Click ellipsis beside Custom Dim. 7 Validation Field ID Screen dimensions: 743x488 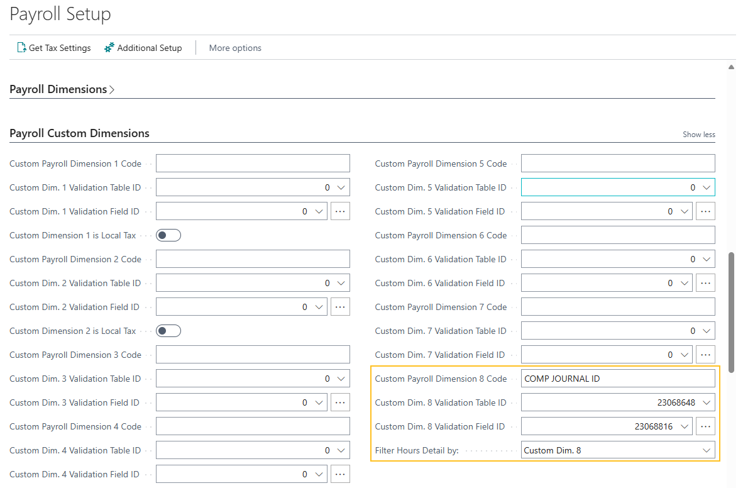pyautogui.click(x=705, y=354)
